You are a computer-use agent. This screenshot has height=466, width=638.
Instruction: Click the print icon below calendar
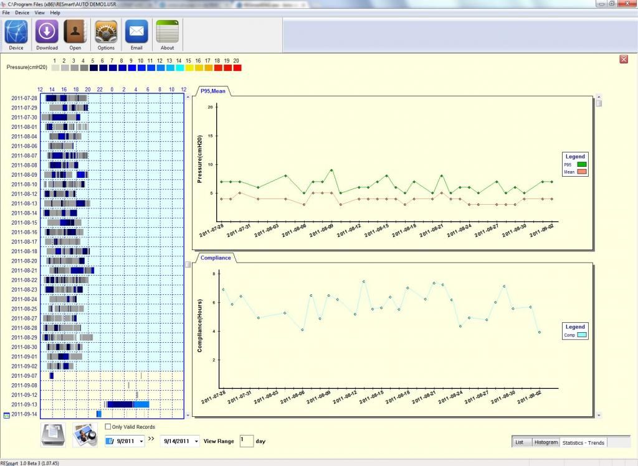point(54,435)
